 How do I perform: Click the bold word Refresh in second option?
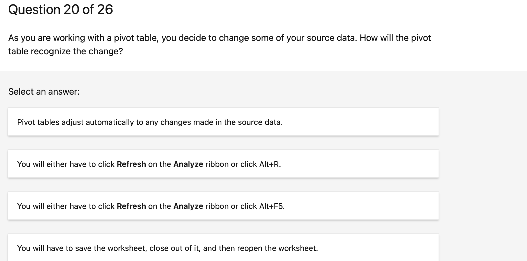131,164
